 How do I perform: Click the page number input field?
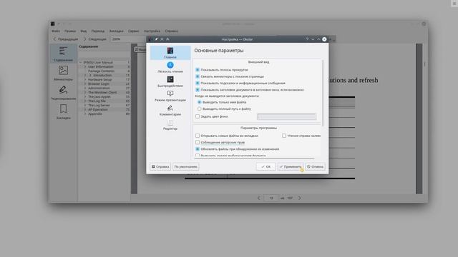pos(271,198)
